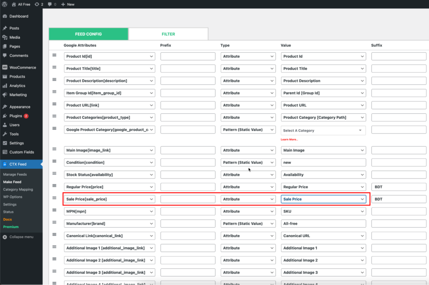Click suffix field of Product URL row
429x285 pixels.
[x=399, y=105]
